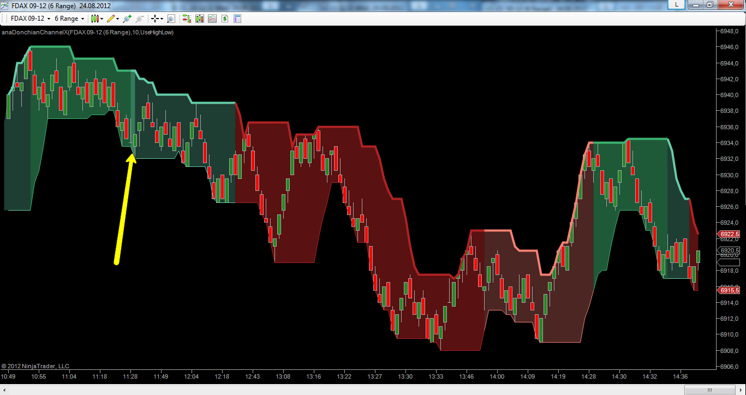The height and width of the screenshot is (395, 746).
Task: Click the anaDonchianChannelX indicator label
Action: [87, 33]
